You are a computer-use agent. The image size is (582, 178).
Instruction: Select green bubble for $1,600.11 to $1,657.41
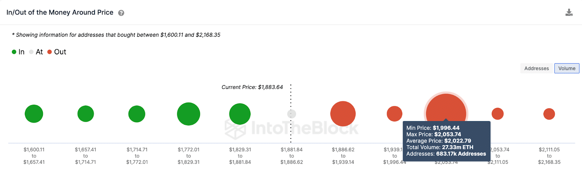pos(34,114)
